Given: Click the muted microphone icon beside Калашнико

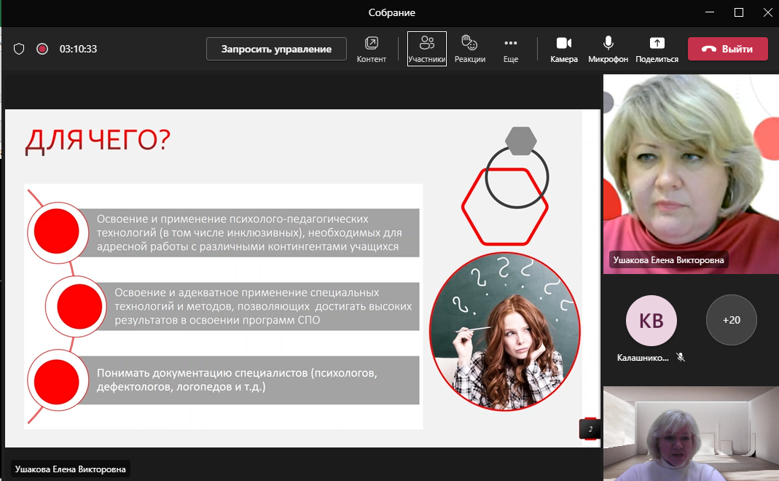Looking at the screenshot, I should pyautogui.click(x=681, y=358).
